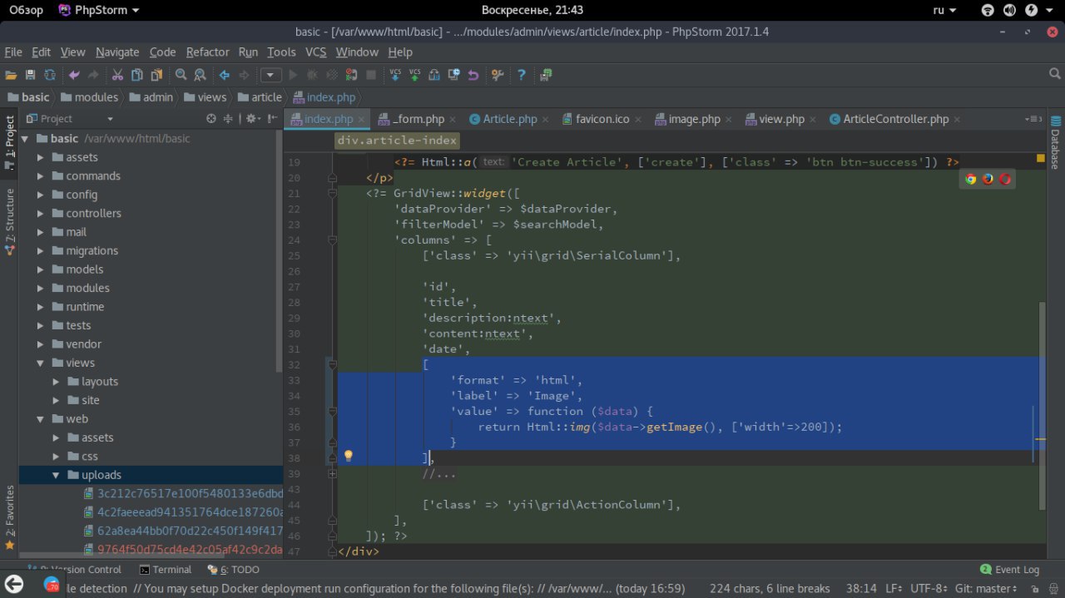Click the Hide Project panel icon
This screenshot has width=1065, height=598.
click(272, 119)
